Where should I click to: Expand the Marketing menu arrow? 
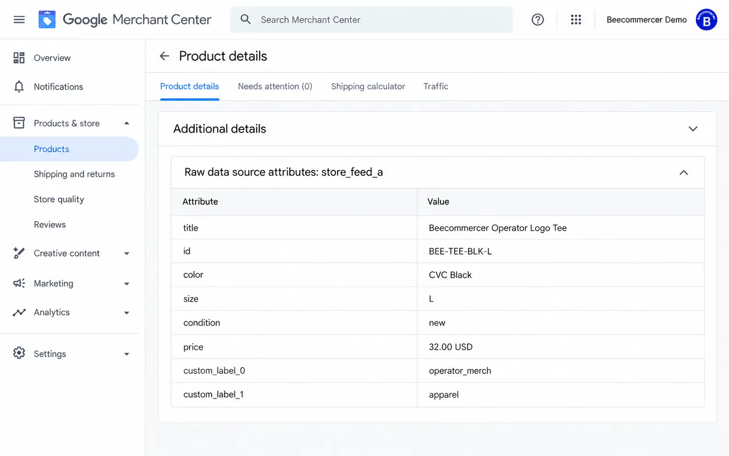127,284
